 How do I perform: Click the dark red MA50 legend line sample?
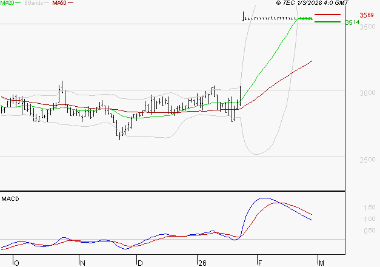click(70, 3)
